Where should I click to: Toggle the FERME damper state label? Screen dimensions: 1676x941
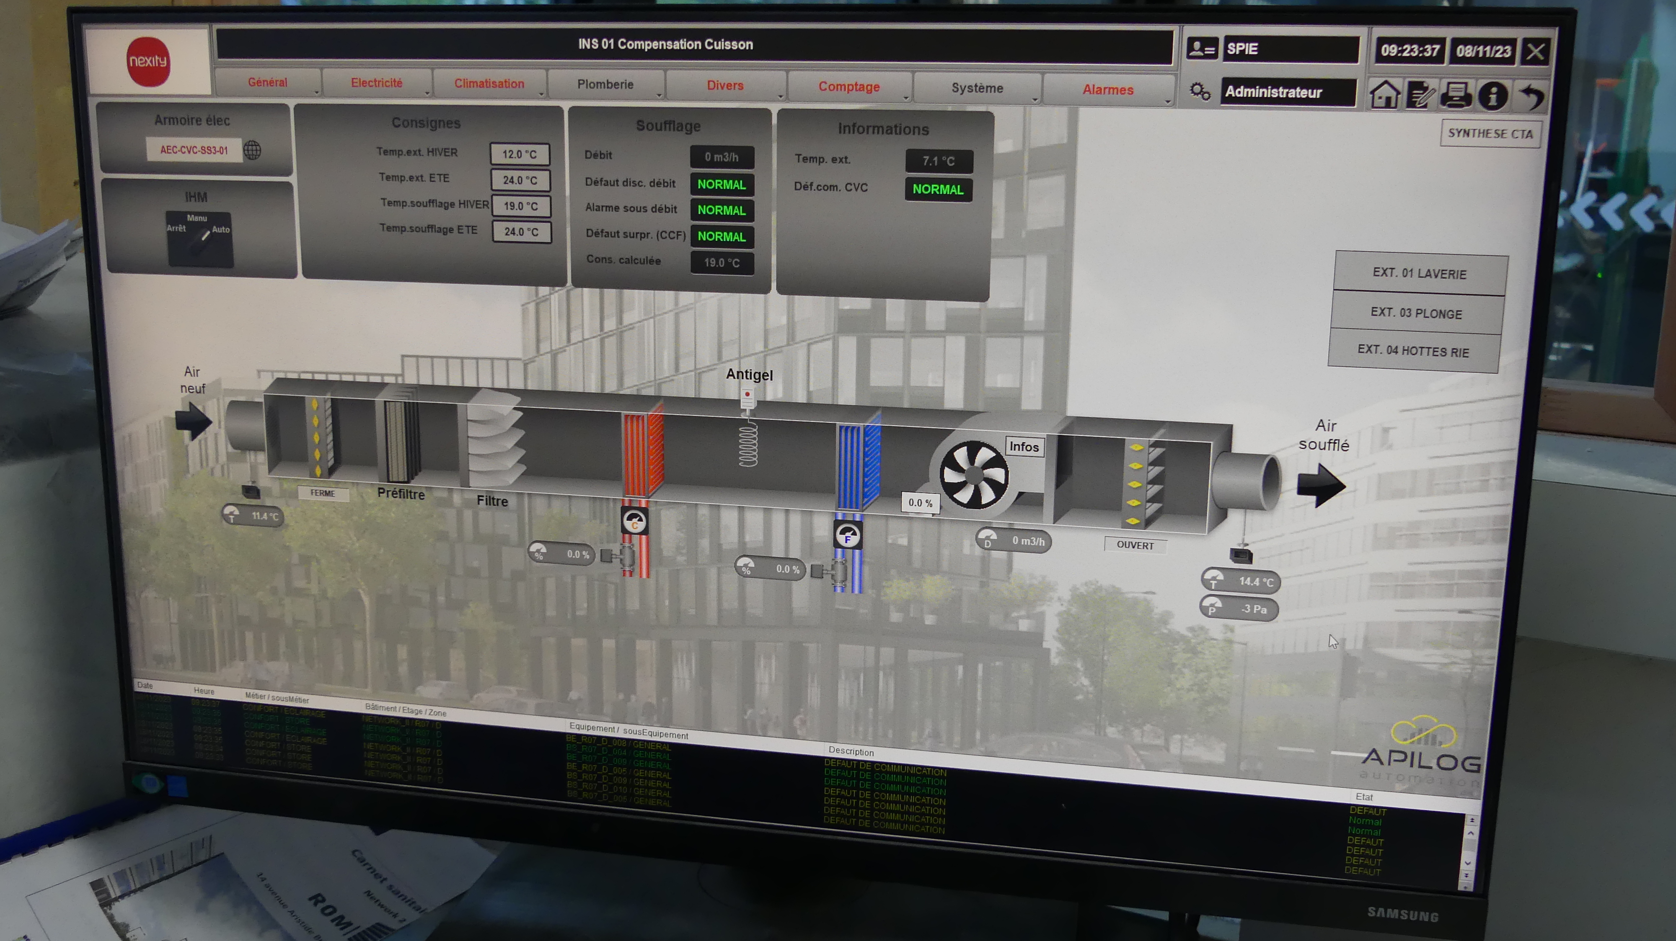click(323, 493)
